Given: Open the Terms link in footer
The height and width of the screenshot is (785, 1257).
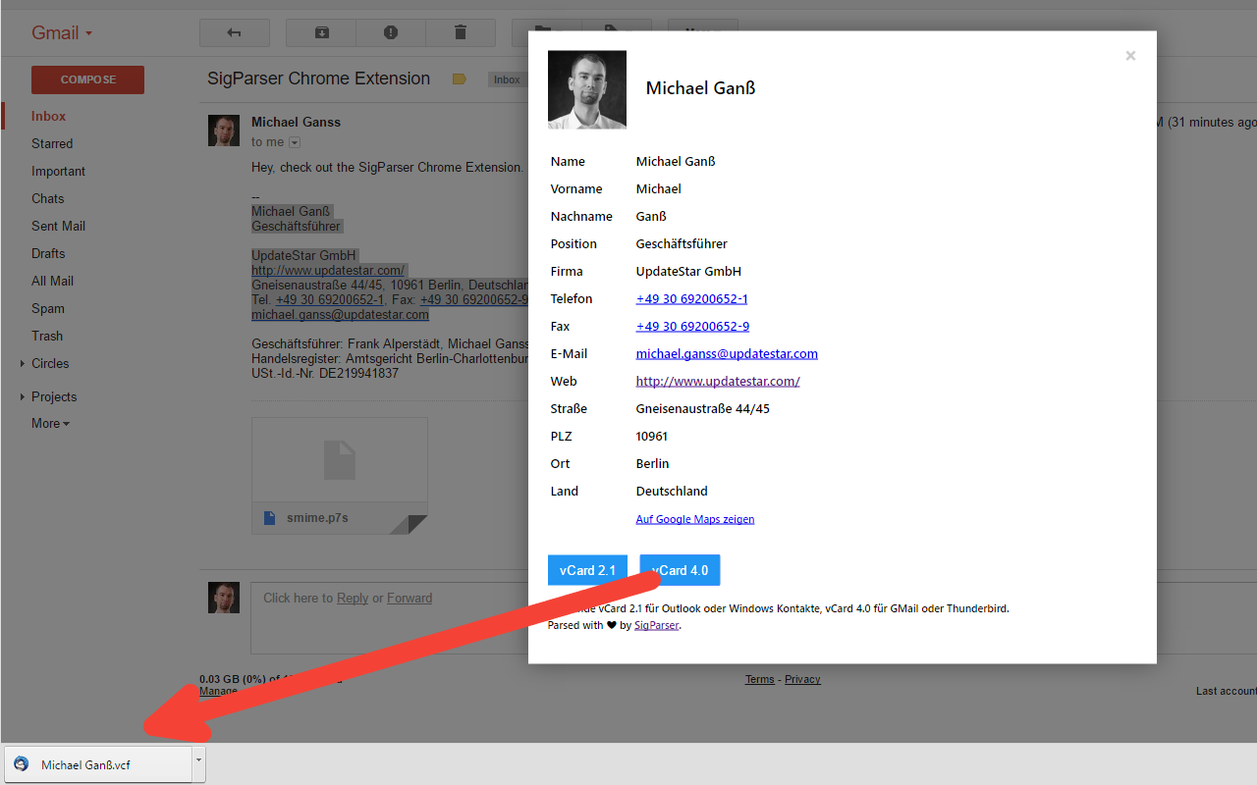Looking at the screenshot, I should point(759,679).
